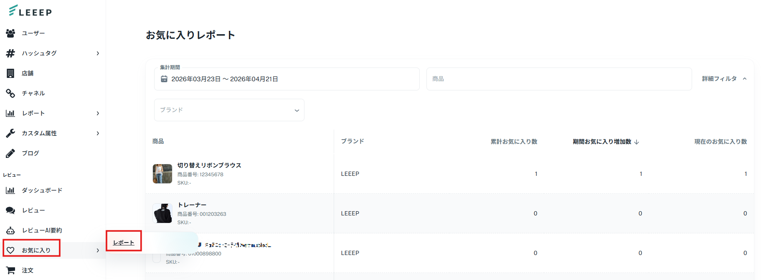The width and height of the screenshot is (761, 280).
Task: Click the calendar icon in 集計期間
Action: pyautogui.click(x=164, y=79)
